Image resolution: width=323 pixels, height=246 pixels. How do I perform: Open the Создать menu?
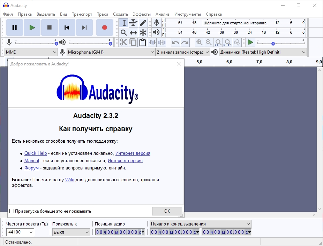(x=120, y=14)
